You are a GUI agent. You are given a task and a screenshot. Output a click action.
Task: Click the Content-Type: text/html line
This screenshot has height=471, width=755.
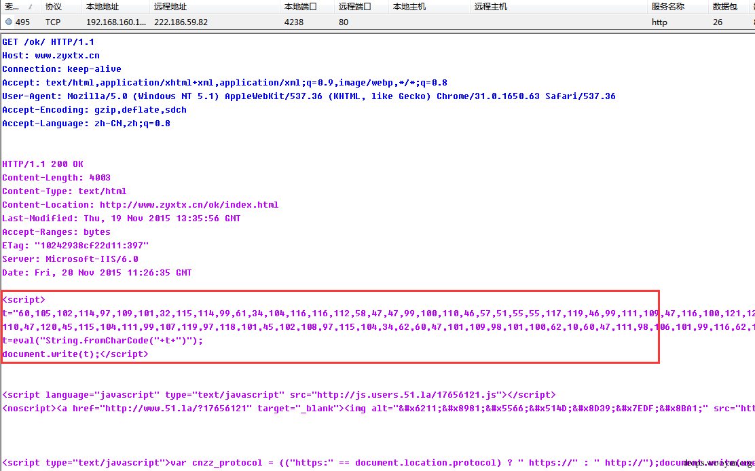tap(65, 191)
